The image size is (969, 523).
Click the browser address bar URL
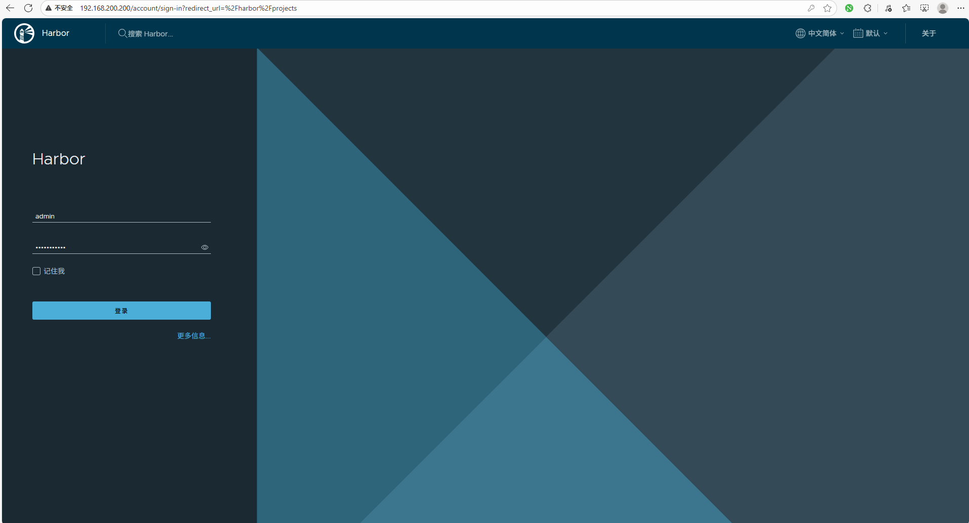188,8
